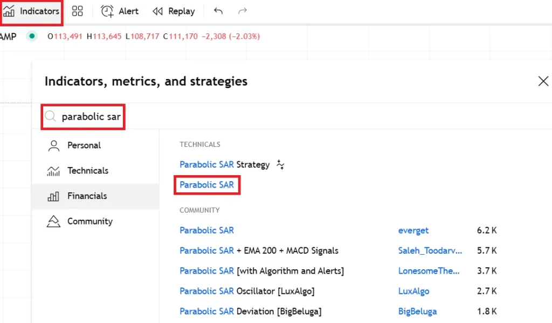
Task: Close the Indicators dialog
Action: 543,81
